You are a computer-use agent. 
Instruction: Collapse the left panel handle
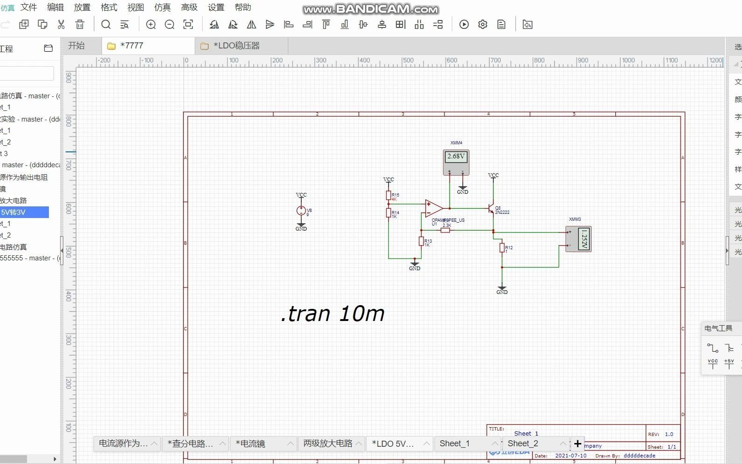coord(62,251)
